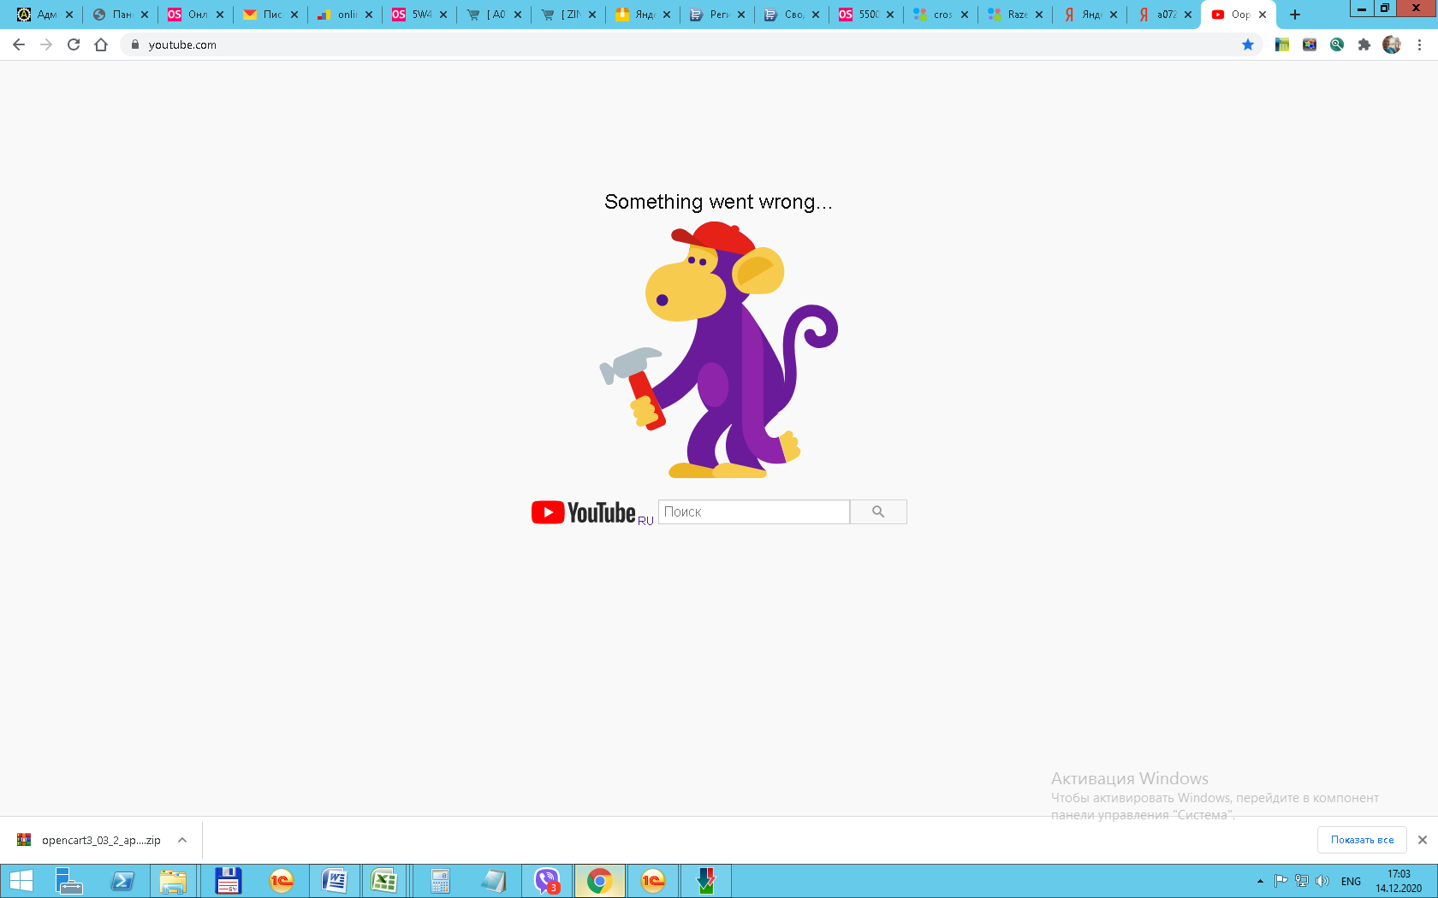
Task: Show hidden system tray icons
Action: (1260, 881)
